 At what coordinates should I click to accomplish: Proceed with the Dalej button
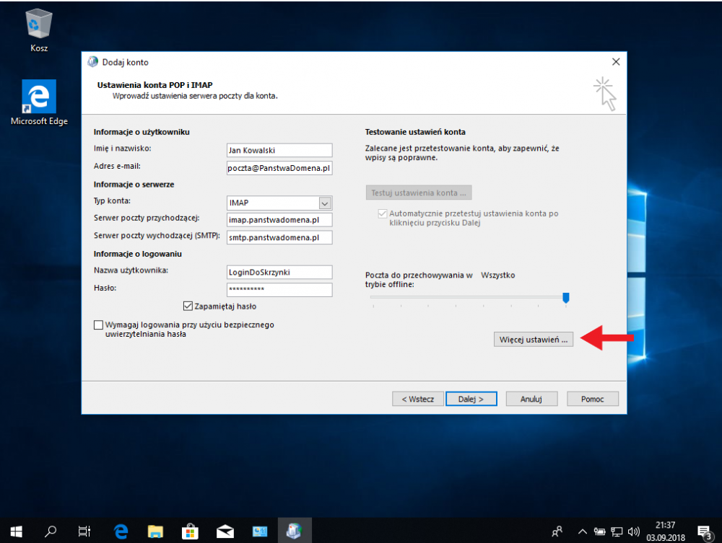pos(471,399)
